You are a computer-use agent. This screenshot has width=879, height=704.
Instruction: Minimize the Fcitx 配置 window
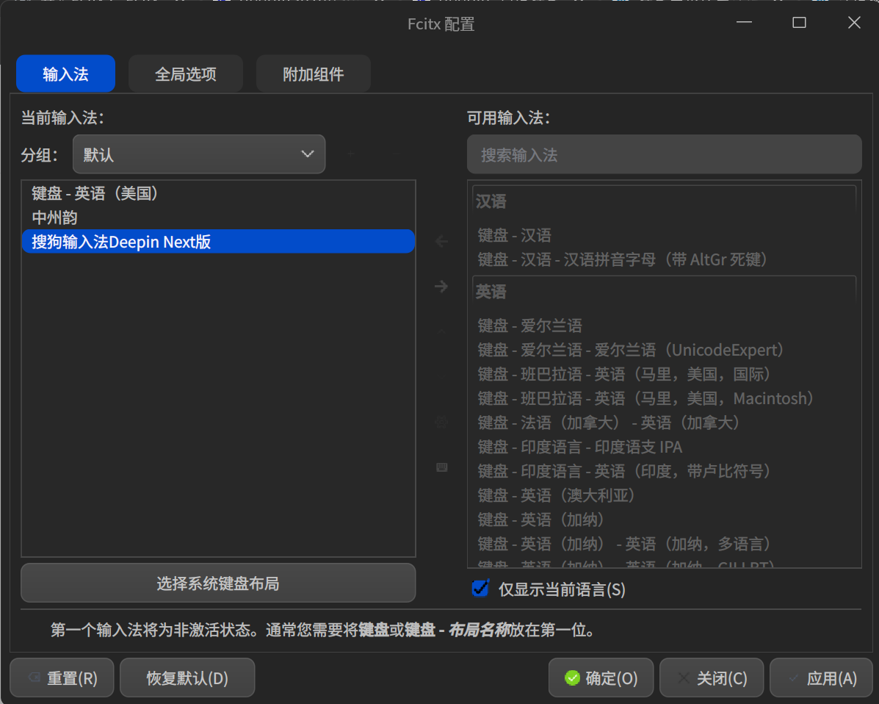[744, 23]
